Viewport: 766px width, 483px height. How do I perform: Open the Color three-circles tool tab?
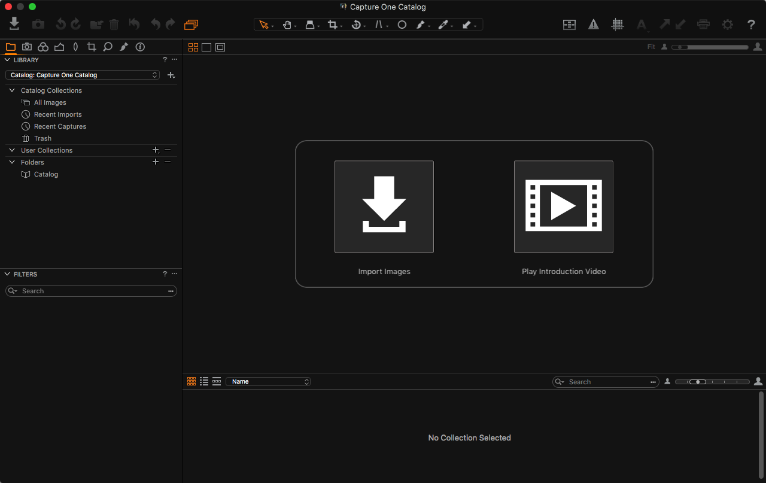click(43, 47)
